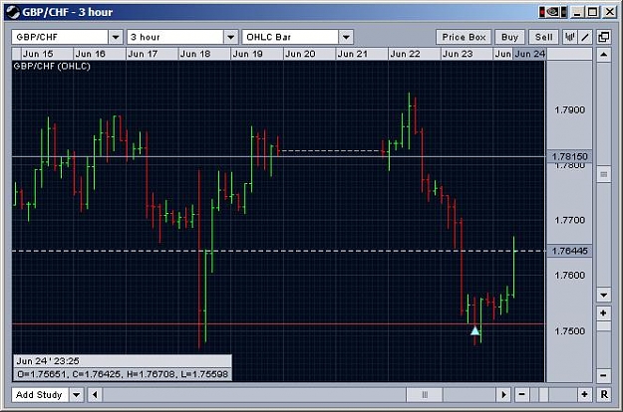The image size is (623, 412).
Task: Select the Jun 21 date header
Action: (x=362, y=54)
